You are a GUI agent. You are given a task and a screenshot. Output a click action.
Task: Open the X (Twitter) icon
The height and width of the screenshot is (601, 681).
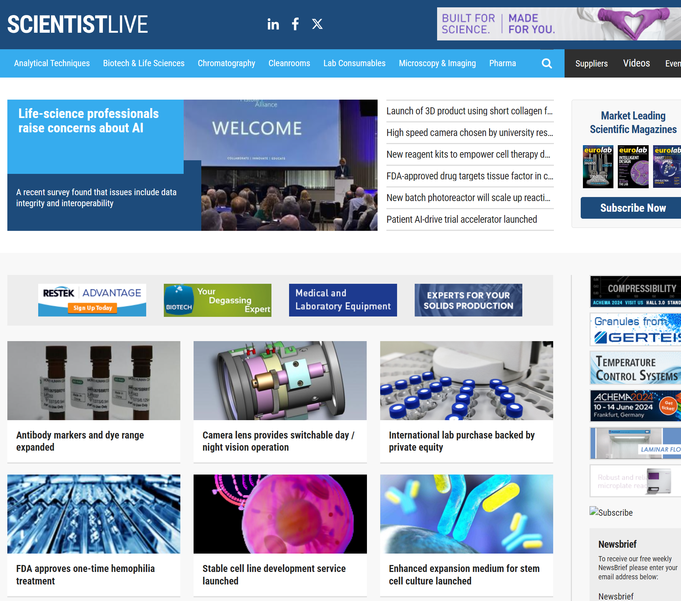point(317,24)
